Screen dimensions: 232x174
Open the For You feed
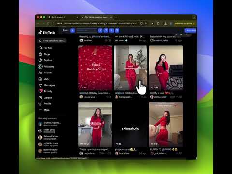click(45, 48)
